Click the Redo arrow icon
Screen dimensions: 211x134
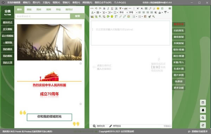[100, 8]
